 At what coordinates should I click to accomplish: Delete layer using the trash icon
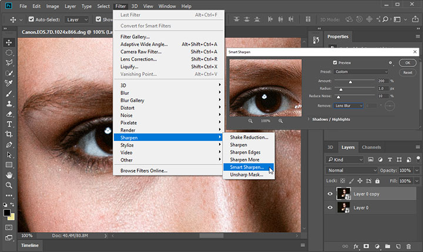pos(409,247)
